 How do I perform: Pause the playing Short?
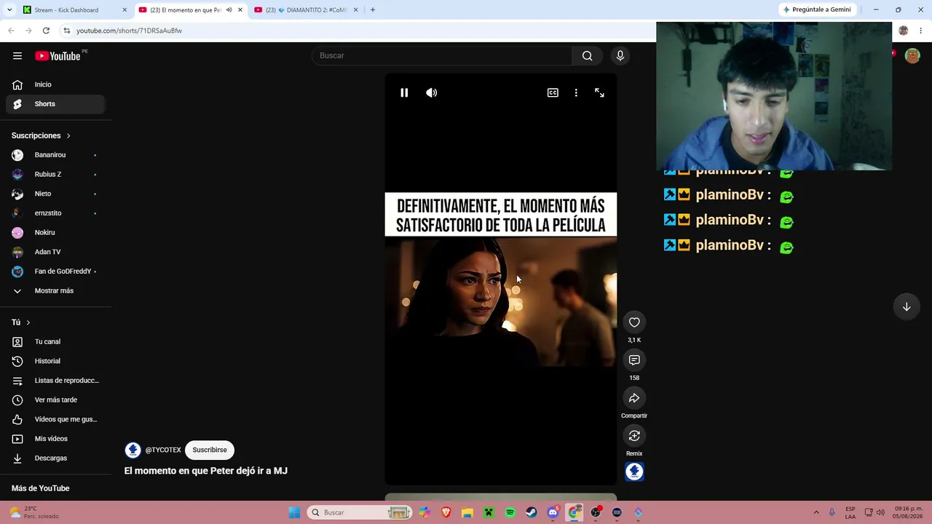click(x=404, y=92)
